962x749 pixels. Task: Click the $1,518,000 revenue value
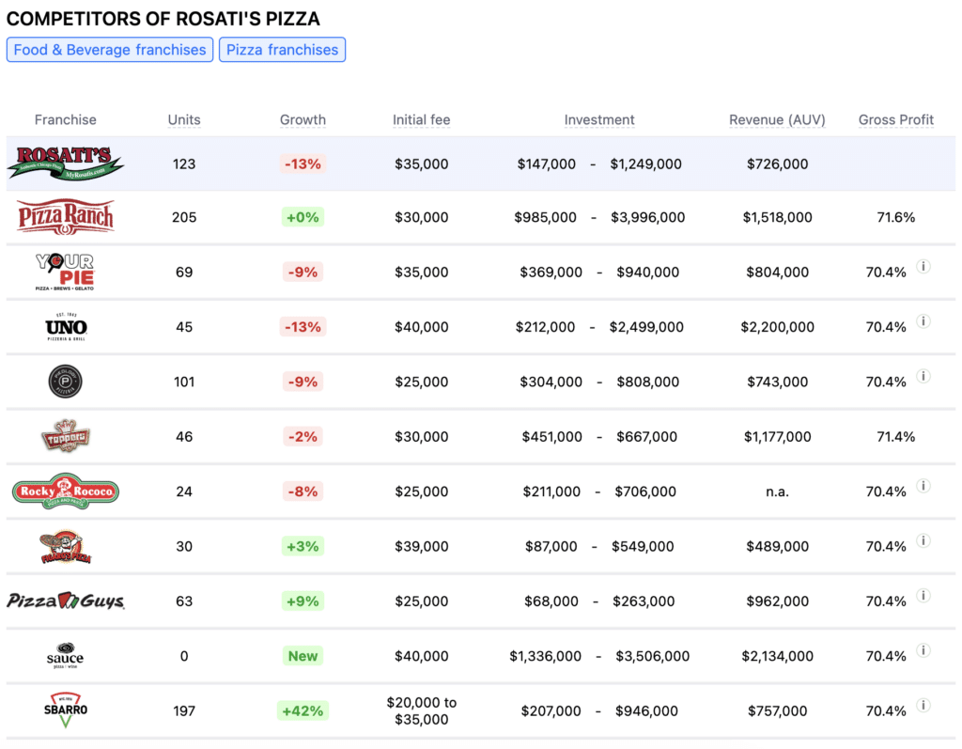pos(777,217)
